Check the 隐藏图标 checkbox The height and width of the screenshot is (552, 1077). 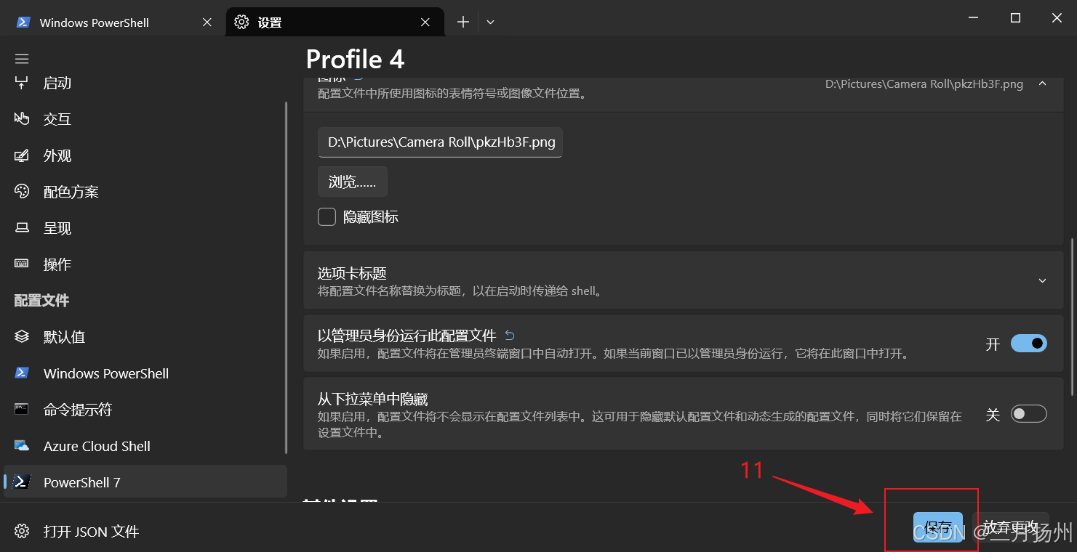pyautogui.click(x=327, y=216)
